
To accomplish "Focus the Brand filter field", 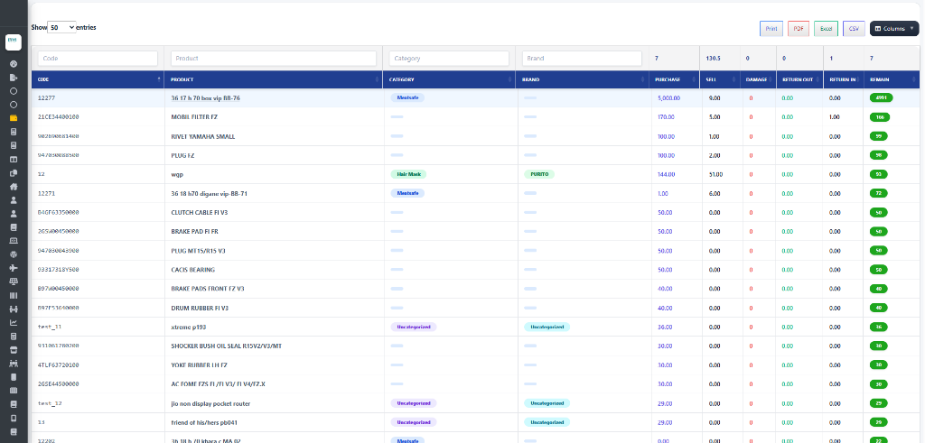I will 582,59.
